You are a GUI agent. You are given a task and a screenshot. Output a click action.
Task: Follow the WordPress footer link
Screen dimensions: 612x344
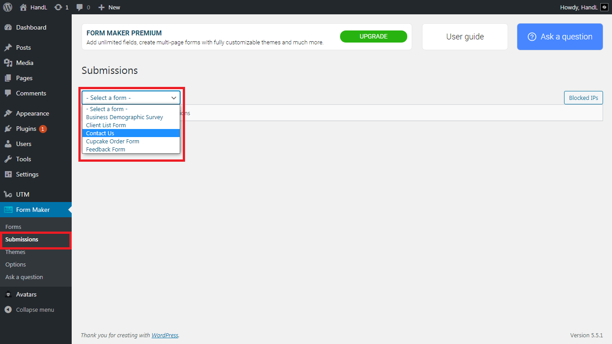click(x=164, y=335)
